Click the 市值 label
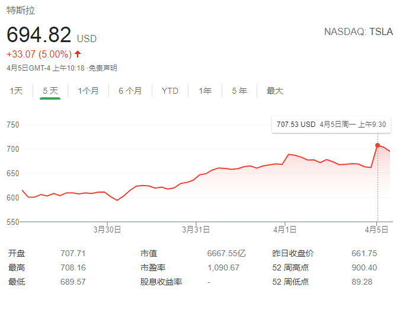The width and height of the screenshot is (409, 309). [149, 253]
